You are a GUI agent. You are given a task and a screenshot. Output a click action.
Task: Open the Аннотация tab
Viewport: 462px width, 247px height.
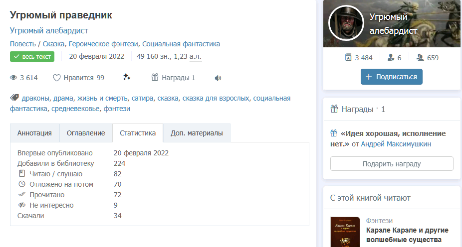pyautogui.click(x=34, y=133)
